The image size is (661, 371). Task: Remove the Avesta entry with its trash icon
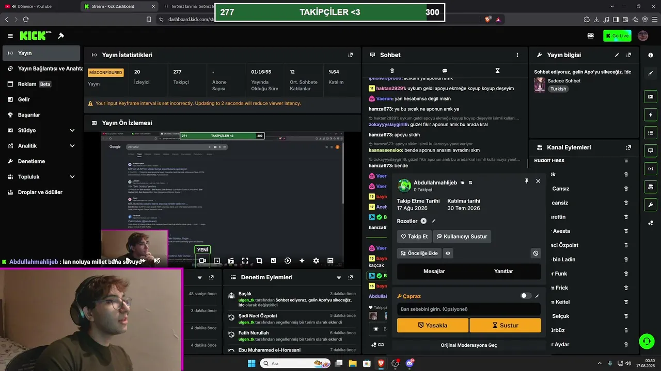tap(626, 231)
